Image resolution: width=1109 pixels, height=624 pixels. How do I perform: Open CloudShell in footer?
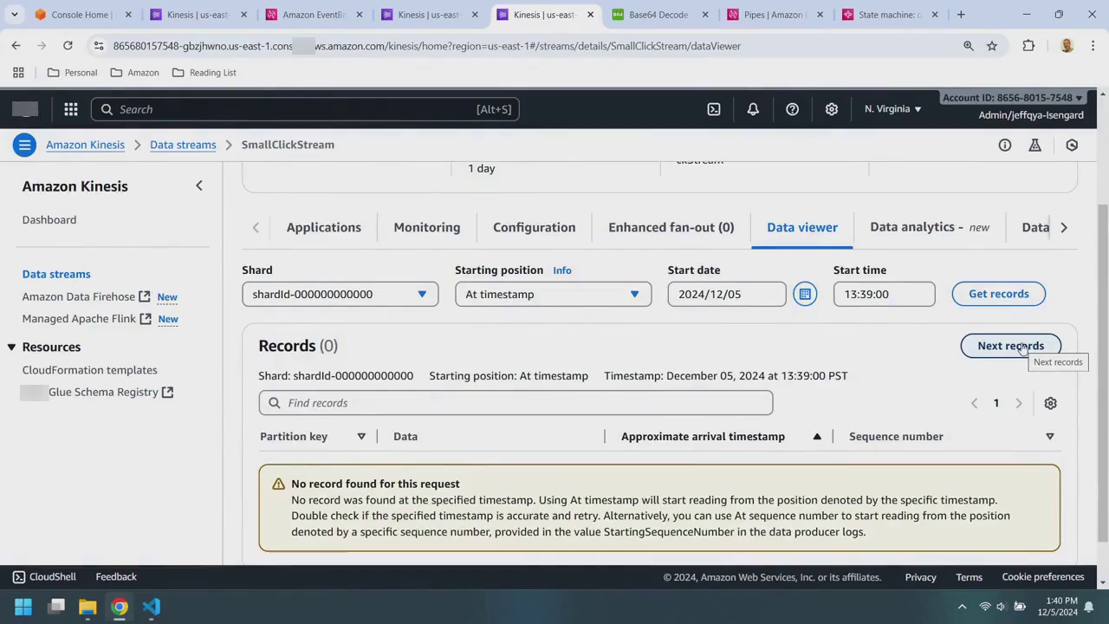[x=44, y=577]
